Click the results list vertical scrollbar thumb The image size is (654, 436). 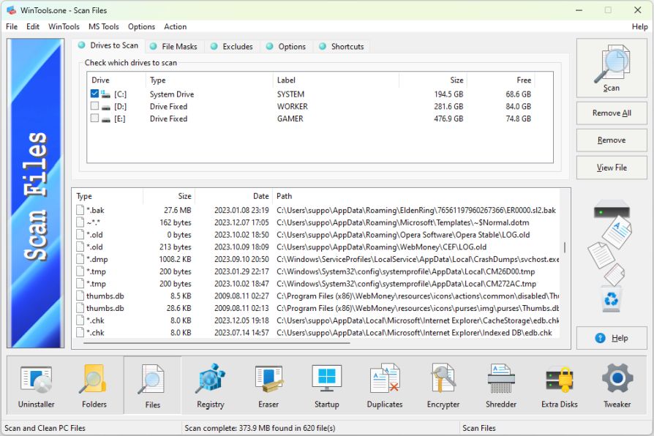click(x=565, y=247)
